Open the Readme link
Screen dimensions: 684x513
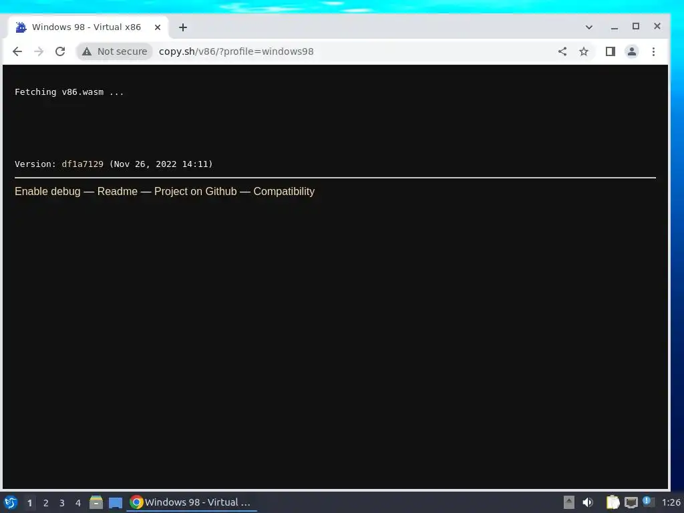(x=118, y=191)
